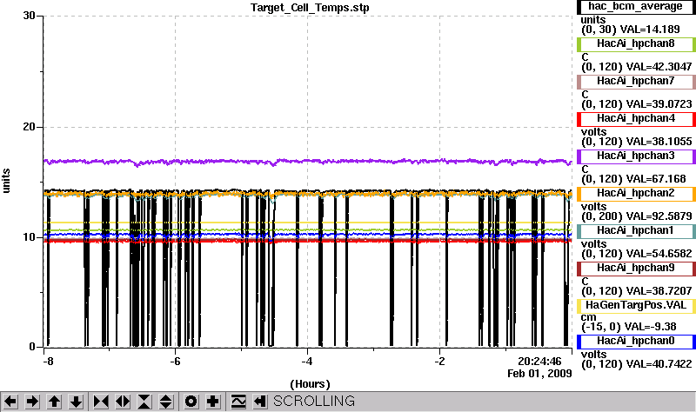Click the (Hours) x-axis label
Image resolution: width=696 pixels, height=412 pixels.
point(310,384)
